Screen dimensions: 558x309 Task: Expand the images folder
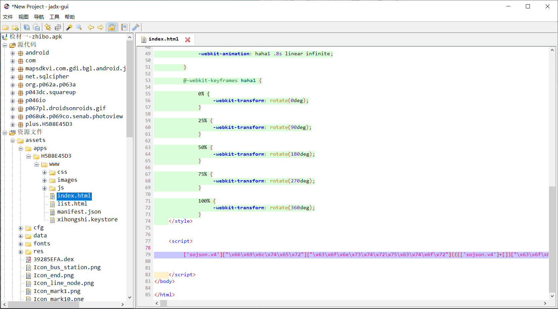[45, 180]
